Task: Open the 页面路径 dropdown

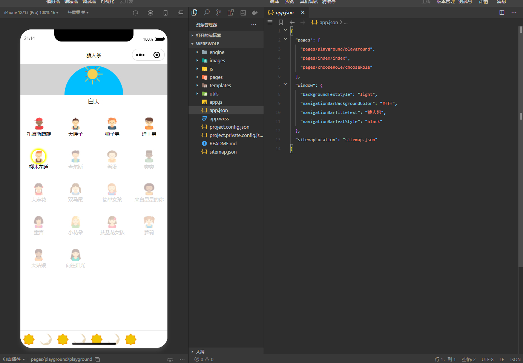Action: point(14,359)
